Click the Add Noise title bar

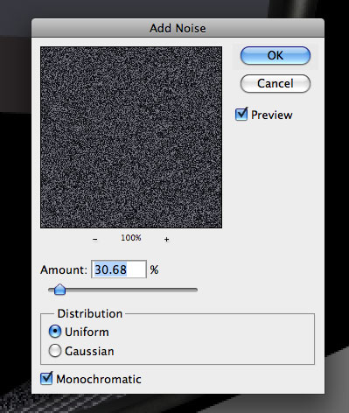(x=178, y=28)
